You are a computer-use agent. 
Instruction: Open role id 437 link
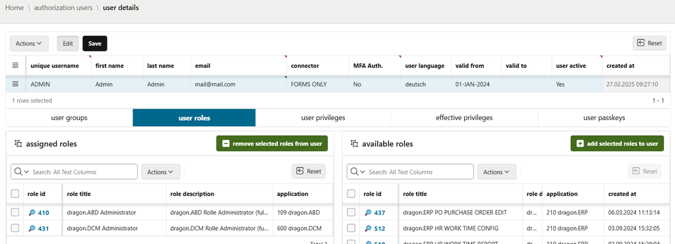click(380, 212)
